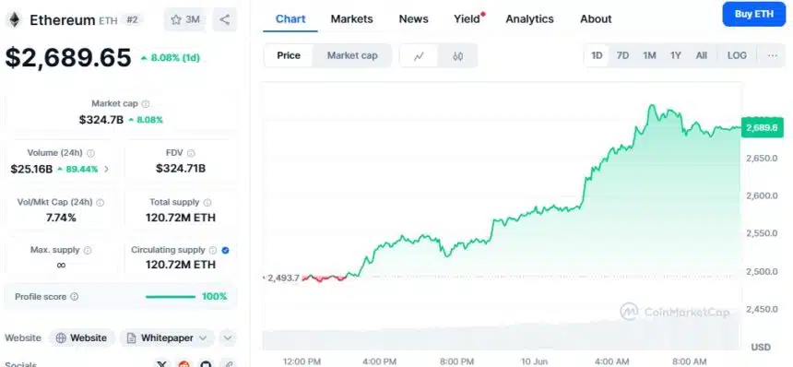Viewport: 793px width, 367px height.
Task: Click the info icon next to Total supply
Action: 207,202
